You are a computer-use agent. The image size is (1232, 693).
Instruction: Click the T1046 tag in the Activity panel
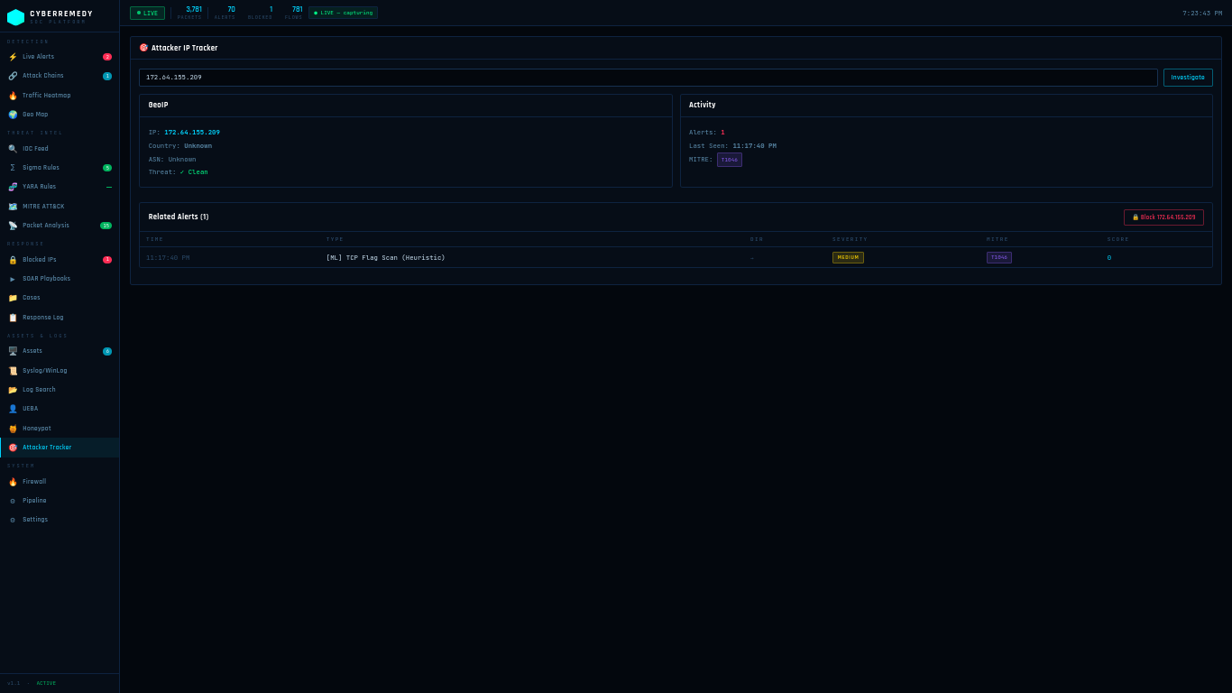(x=730, y=160)
